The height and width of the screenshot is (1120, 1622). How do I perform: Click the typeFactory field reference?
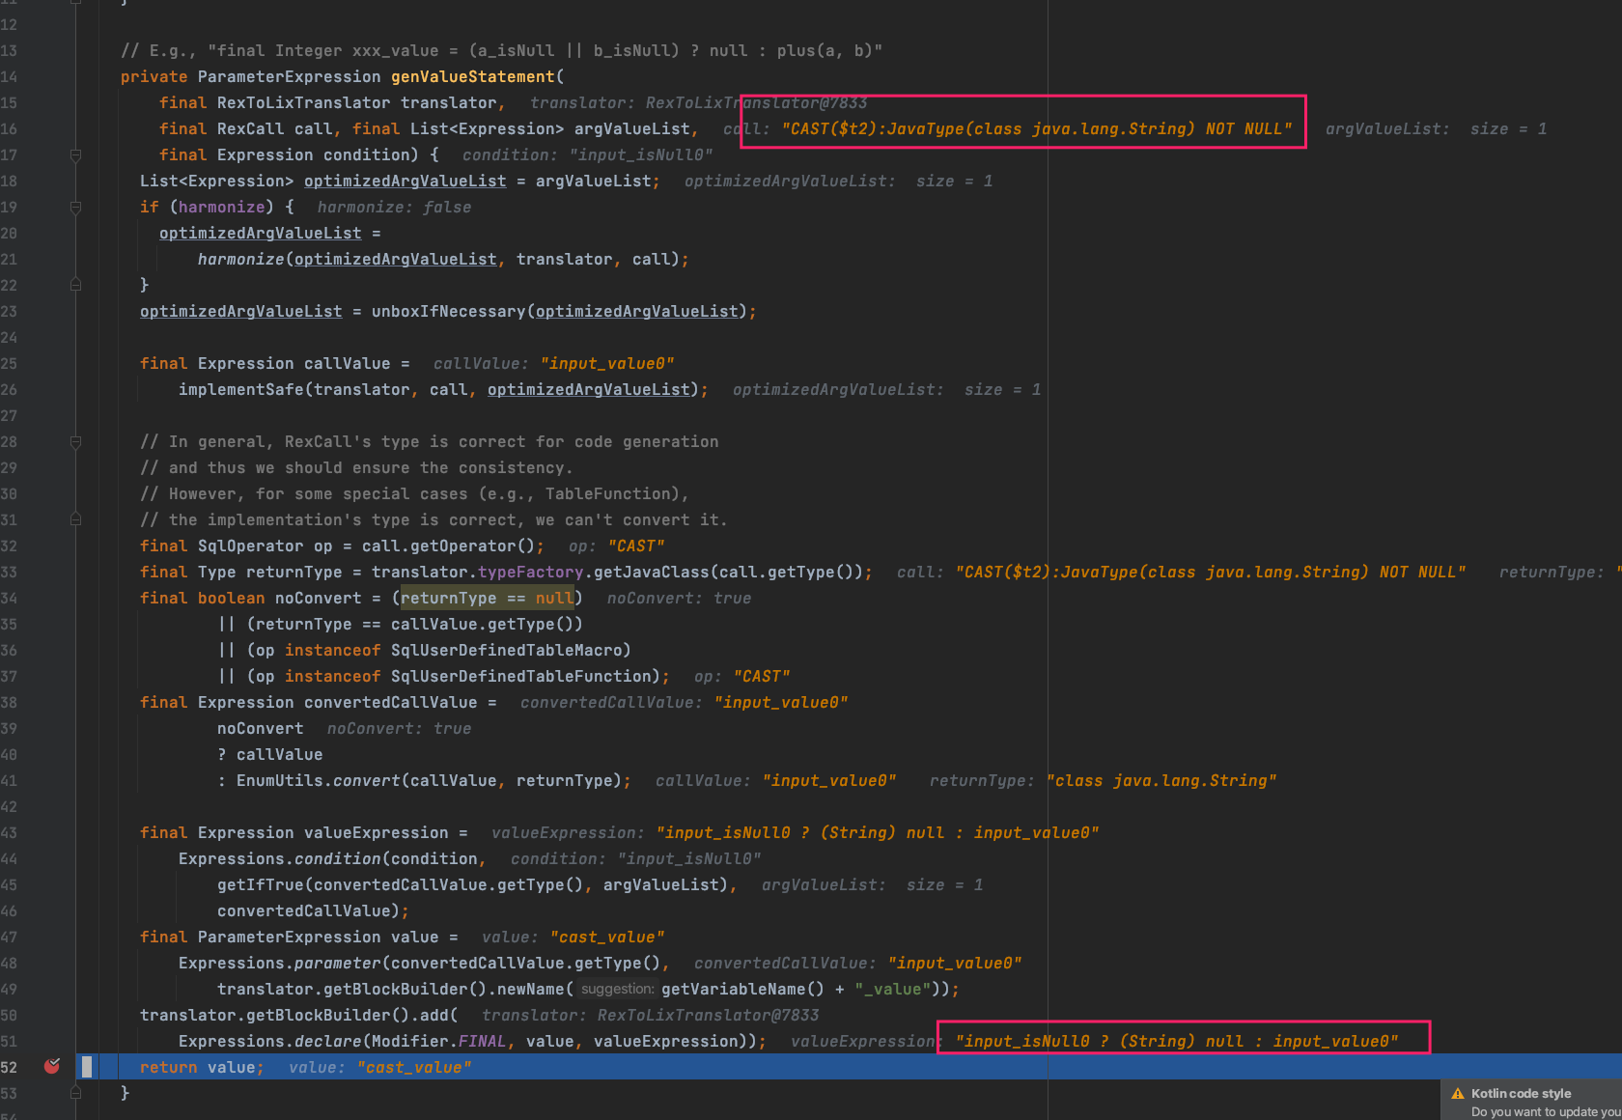(x=531, y=572)
